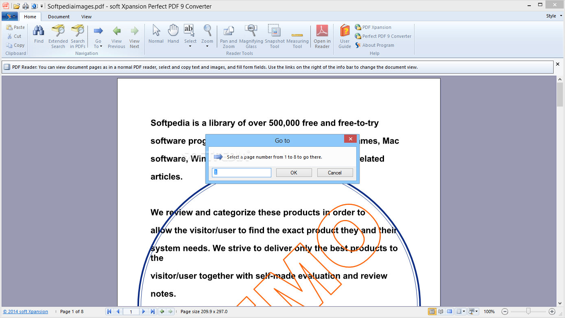The height and width of the screenshot is (318, 565).
Task: Click View Previous green arrow
Action: [x=116, y=37]
